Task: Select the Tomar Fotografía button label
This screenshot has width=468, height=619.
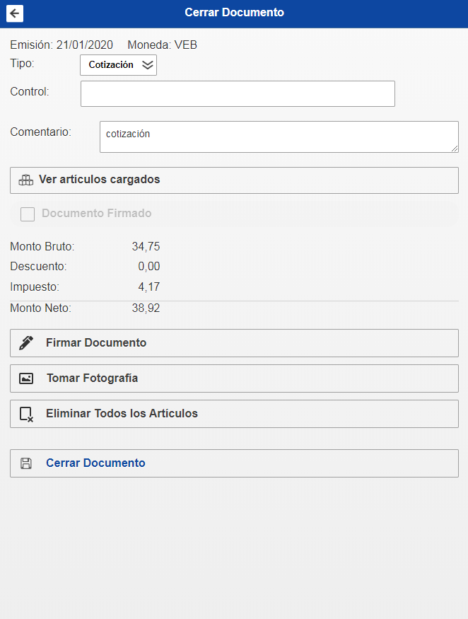Action: (92, 378)
